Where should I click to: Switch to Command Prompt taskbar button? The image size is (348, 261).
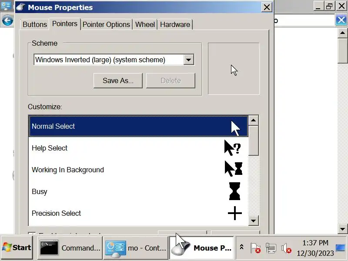[x=70, y=248]
